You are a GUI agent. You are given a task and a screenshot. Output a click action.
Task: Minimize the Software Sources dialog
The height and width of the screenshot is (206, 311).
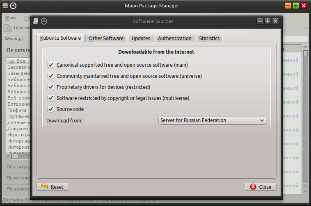[x=260, y=21]
